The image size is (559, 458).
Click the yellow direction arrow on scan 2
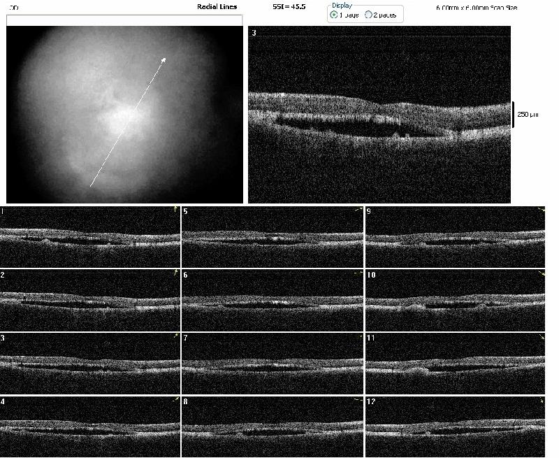point(175,273)
